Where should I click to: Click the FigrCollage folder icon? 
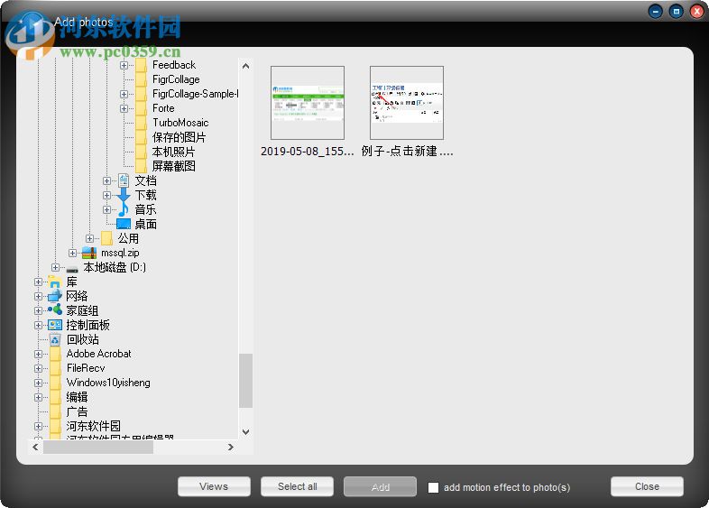click(141, 79)
